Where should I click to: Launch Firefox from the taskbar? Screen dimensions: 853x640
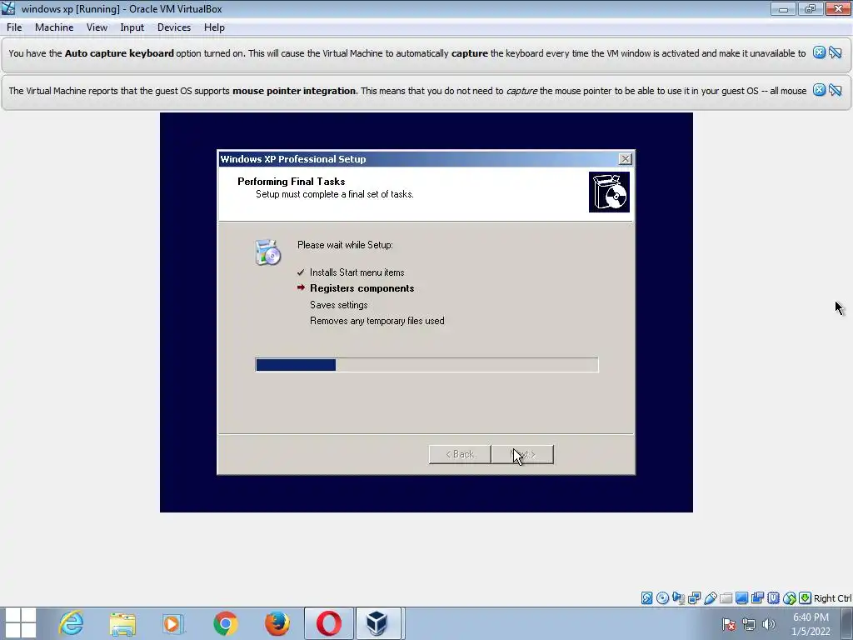277,623
